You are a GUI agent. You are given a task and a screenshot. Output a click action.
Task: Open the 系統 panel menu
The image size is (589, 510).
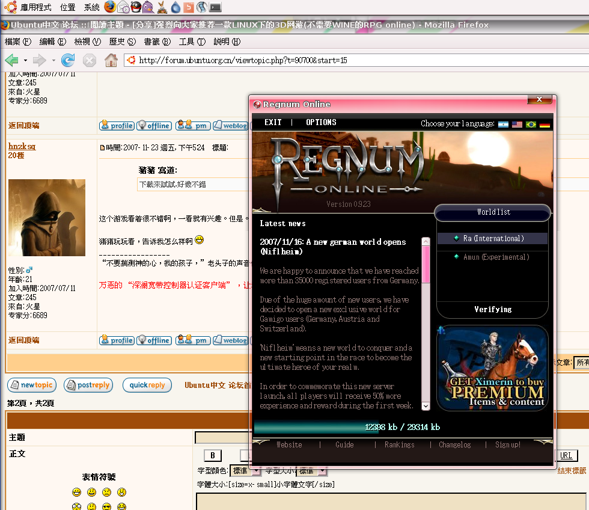tap(91, 7)
